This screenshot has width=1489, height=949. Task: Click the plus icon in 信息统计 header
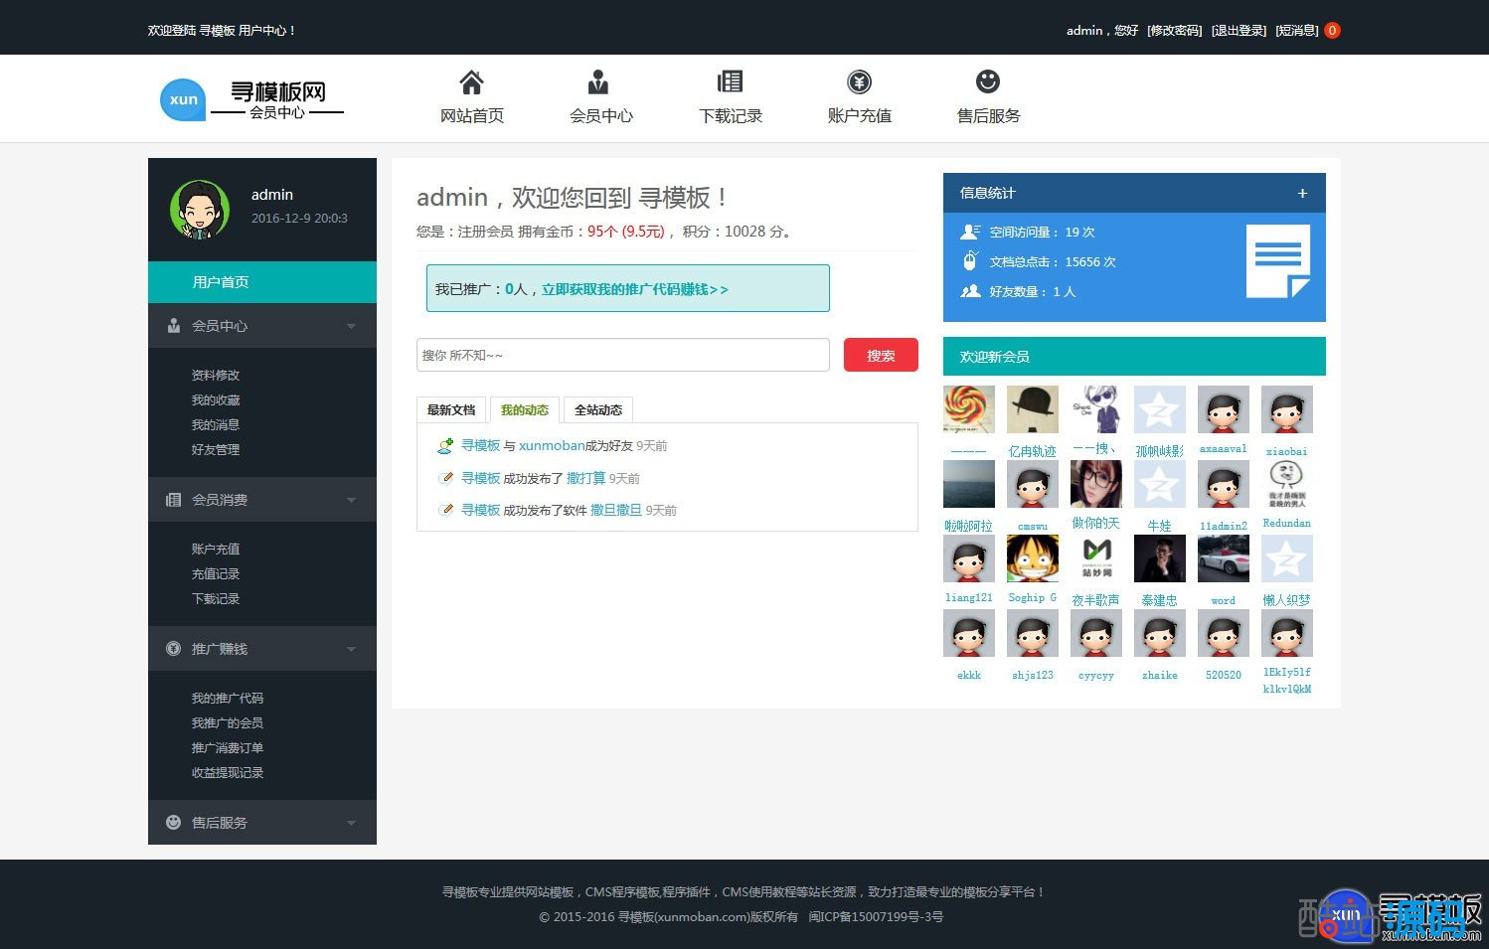tap(1302, 193)
